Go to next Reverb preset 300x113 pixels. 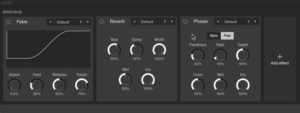pyautogui.click(x=172, y=22)
